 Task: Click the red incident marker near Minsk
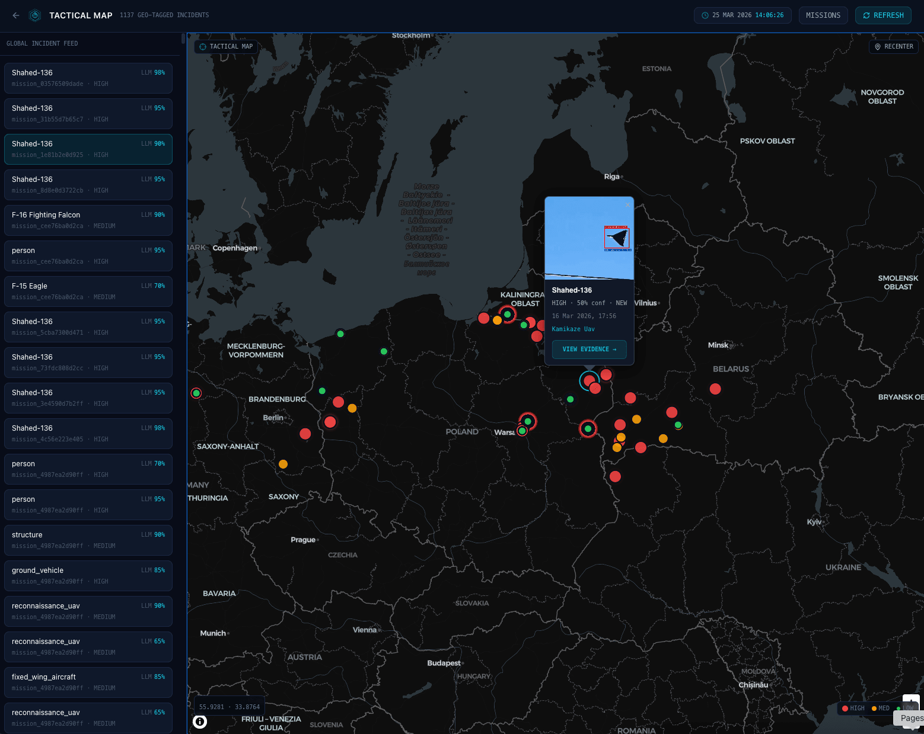[x=715, y=389]
